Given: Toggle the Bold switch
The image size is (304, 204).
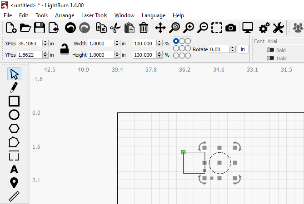Looking at the screenshot, I should tap(270, 50).
